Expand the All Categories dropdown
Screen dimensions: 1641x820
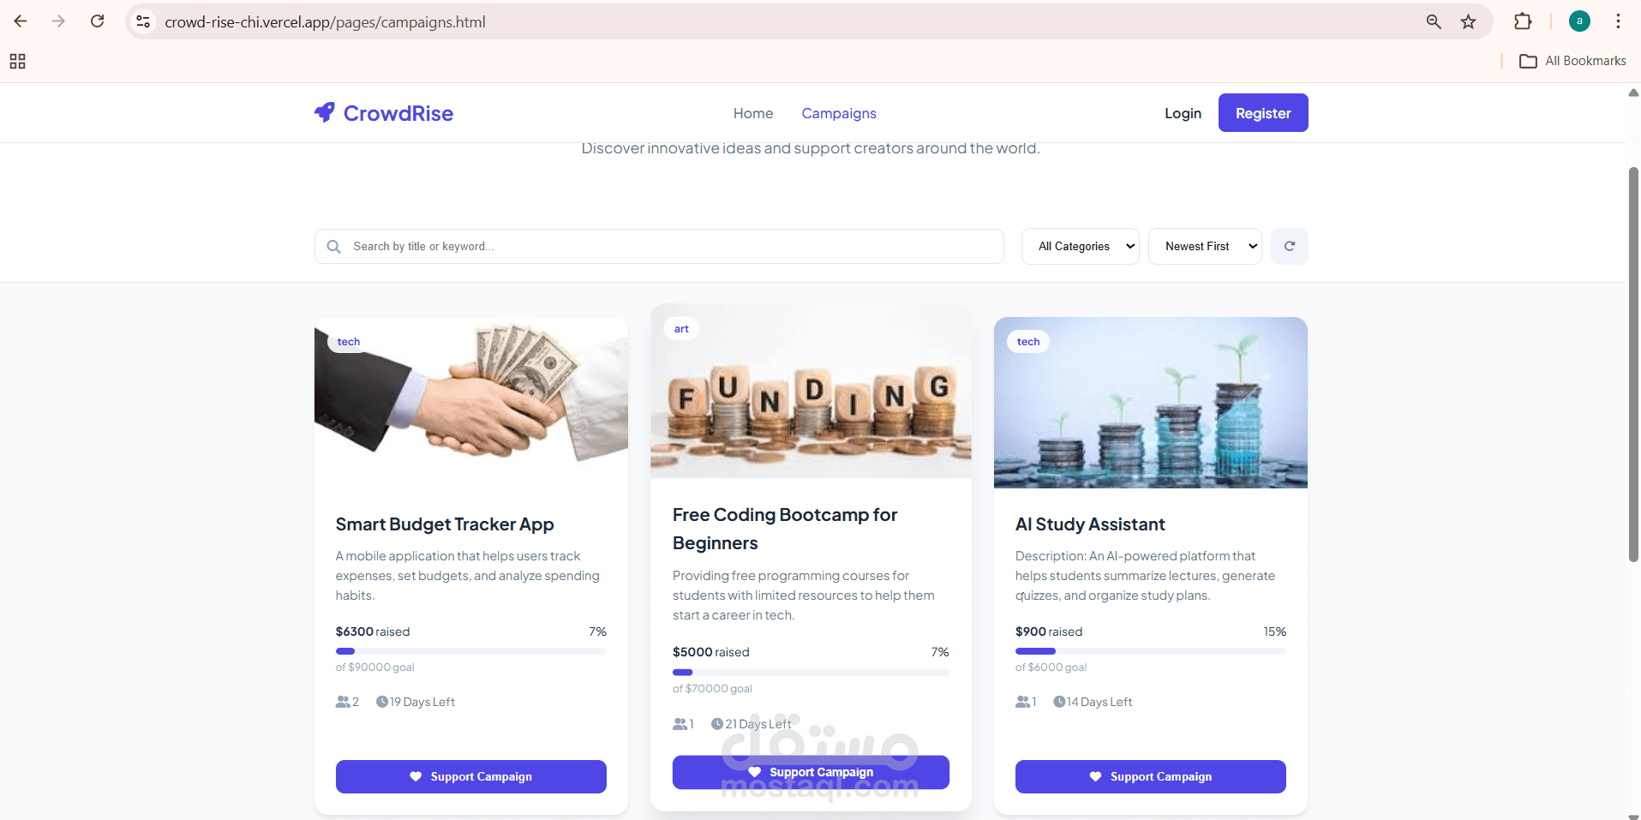pos(1080,246)
